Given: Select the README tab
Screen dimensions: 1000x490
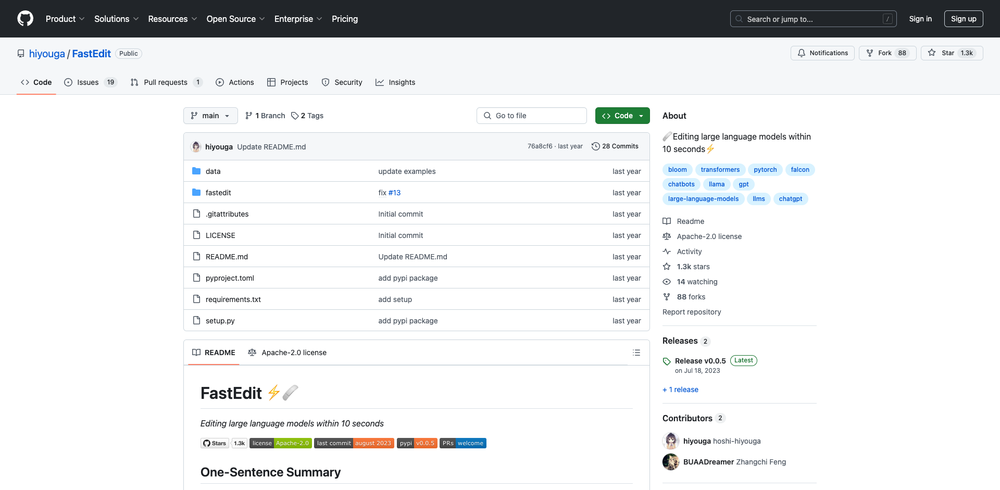Looking at the screenshot, I should tap(214, 353).
